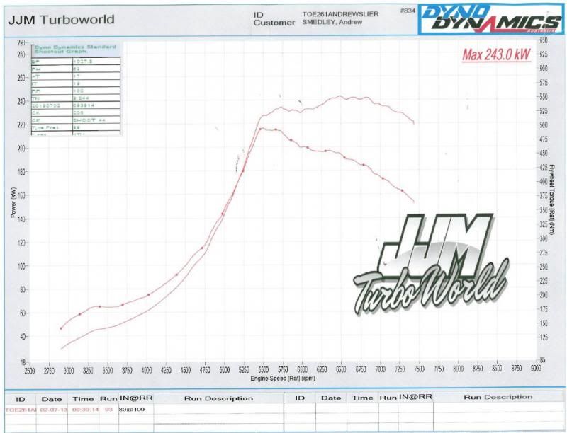The height and width of the screenshot is (433, 567).
Task: Click the 100 tick on the power axis
Action: pyautogui.click(x=21, y=266)
